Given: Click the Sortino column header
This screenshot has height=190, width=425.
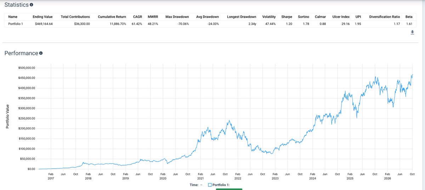Looking at the screenshot, I should (304, 17).
